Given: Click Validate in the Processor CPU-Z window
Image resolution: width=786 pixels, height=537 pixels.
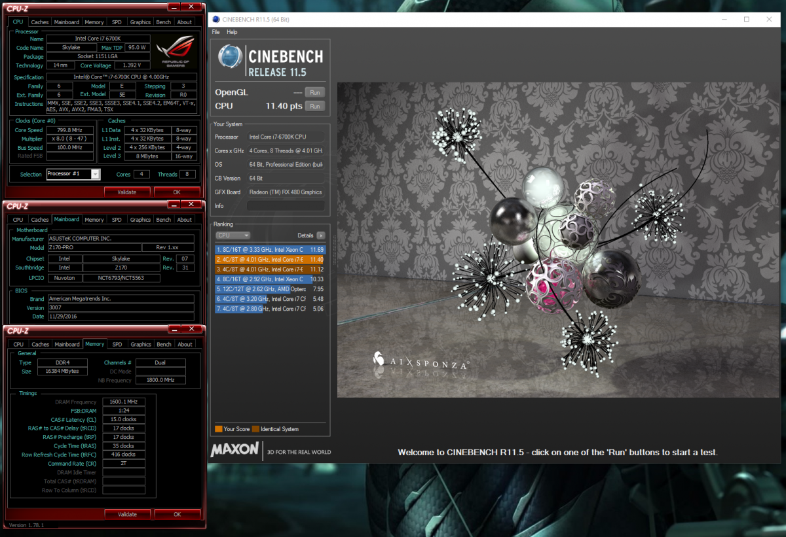Looking at the screenshot, I should [127, 192].
